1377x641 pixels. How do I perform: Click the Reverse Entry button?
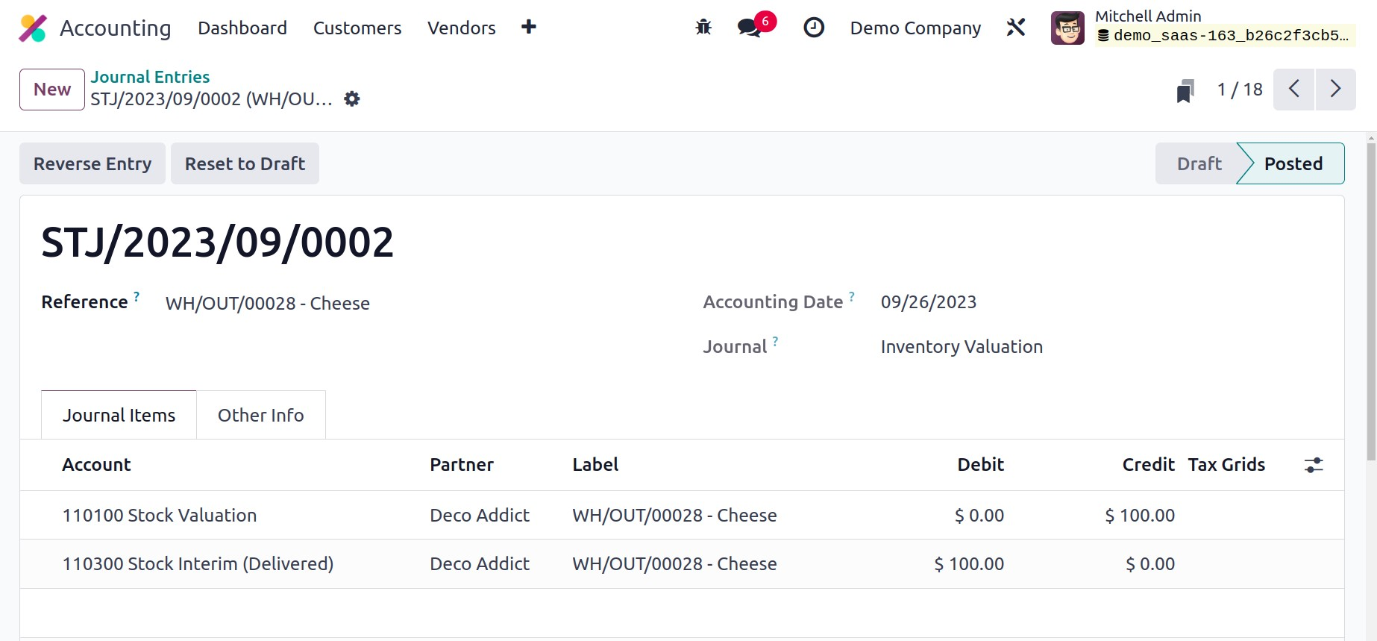(92, 164)
